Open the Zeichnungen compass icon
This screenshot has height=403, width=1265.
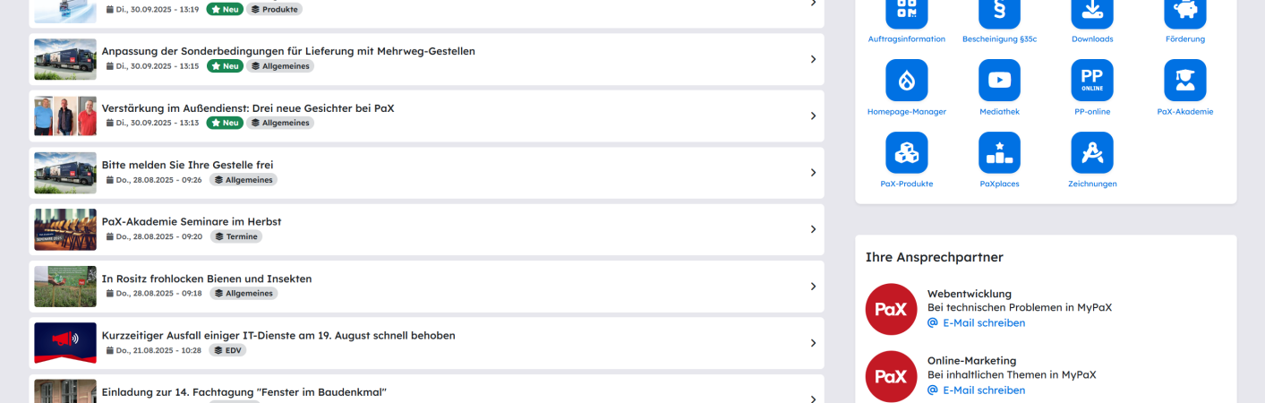[x=1092, y=152]
